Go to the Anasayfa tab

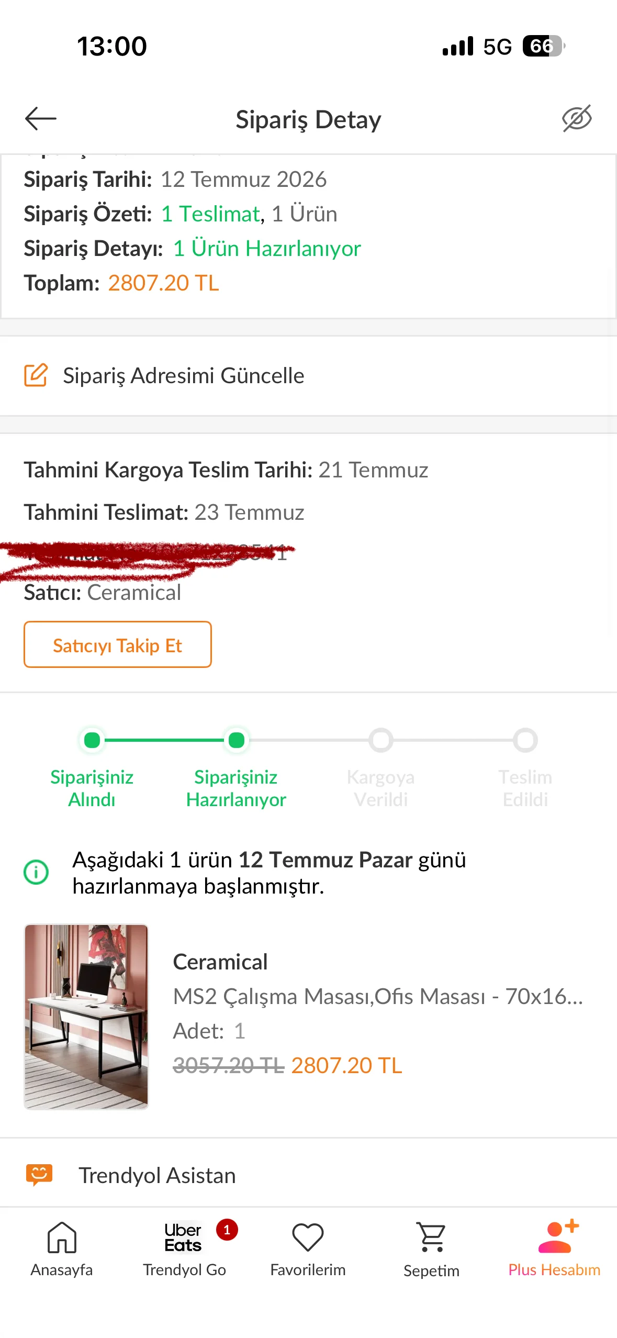pos(62,1248)
